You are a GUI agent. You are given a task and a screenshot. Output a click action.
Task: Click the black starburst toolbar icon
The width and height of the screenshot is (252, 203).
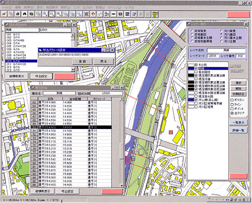tap(86, 14)
